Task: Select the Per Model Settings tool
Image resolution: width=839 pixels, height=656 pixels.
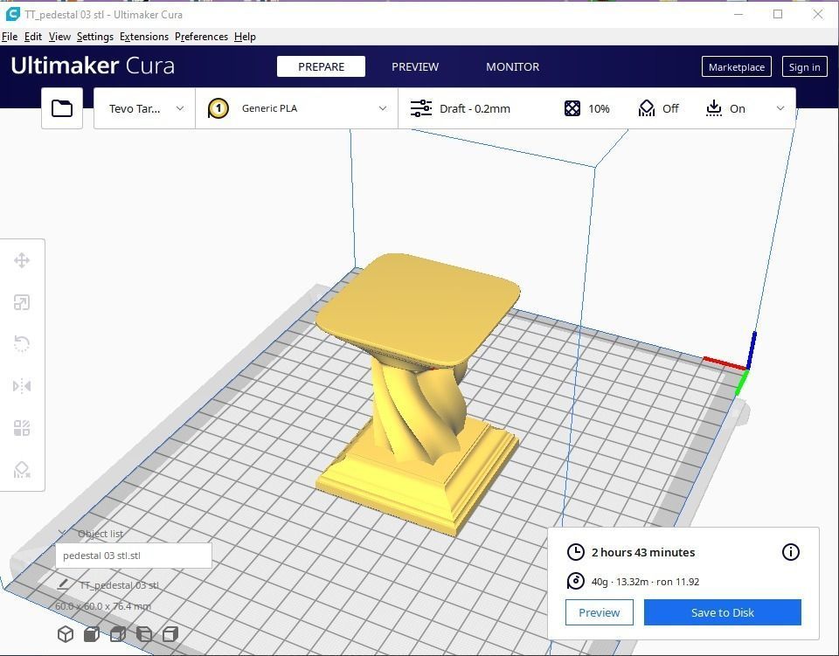Action: click(x=21, y=428)
